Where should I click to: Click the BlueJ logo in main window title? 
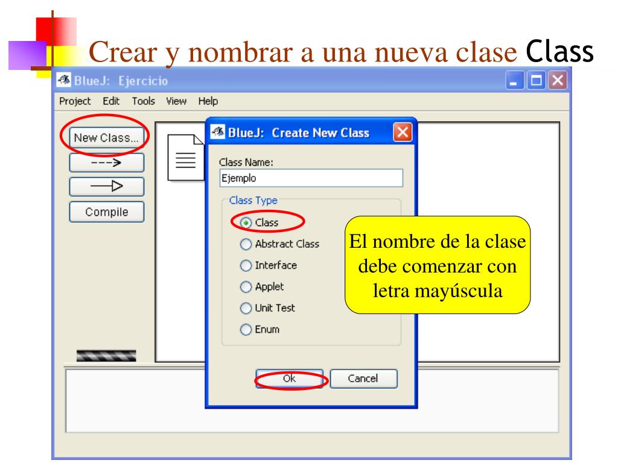[63, 80]
